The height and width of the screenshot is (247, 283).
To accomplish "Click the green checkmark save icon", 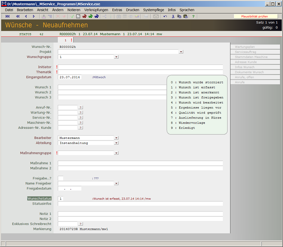I will click(x=72, y=16).
